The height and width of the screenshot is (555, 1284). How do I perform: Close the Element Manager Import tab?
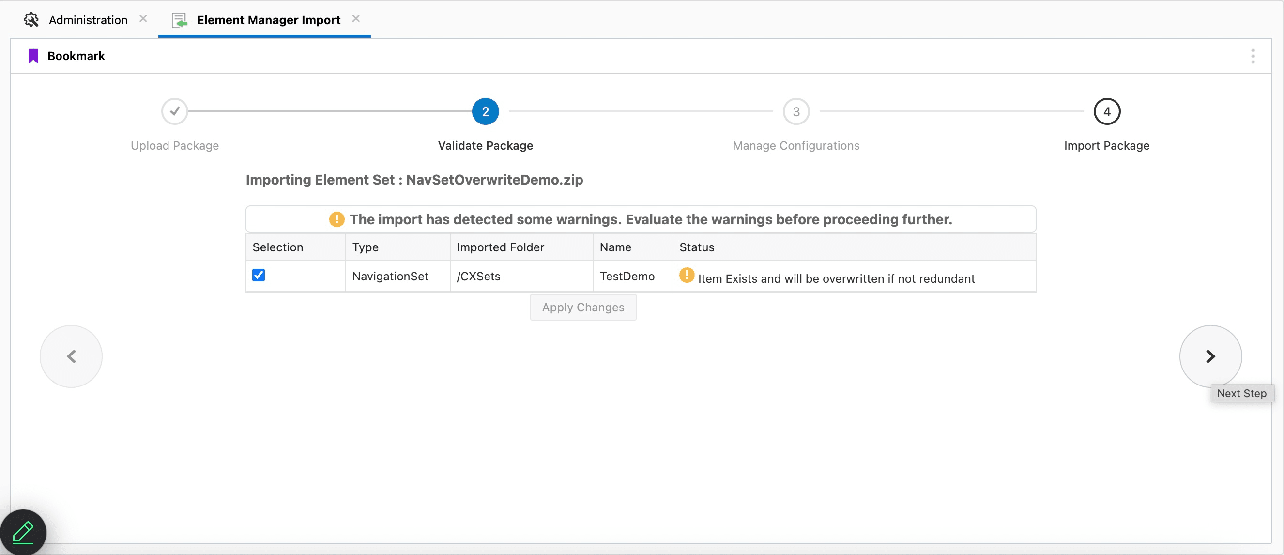(355, 18)
